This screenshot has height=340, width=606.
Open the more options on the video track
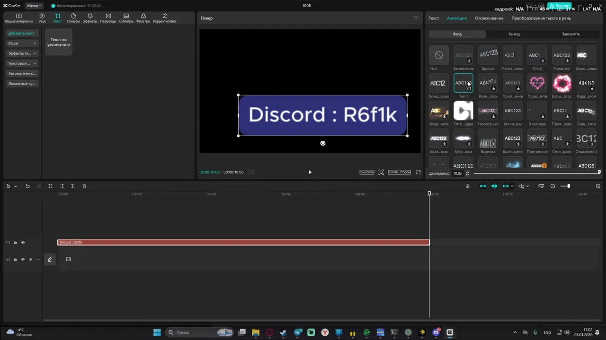[x=38, y=259]
